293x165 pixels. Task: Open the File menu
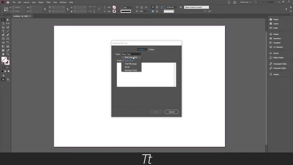[14, 2]
